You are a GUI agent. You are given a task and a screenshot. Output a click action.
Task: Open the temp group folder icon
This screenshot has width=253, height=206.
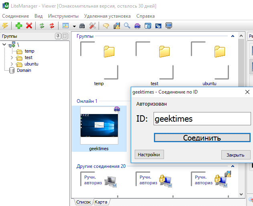click(109, 51)
